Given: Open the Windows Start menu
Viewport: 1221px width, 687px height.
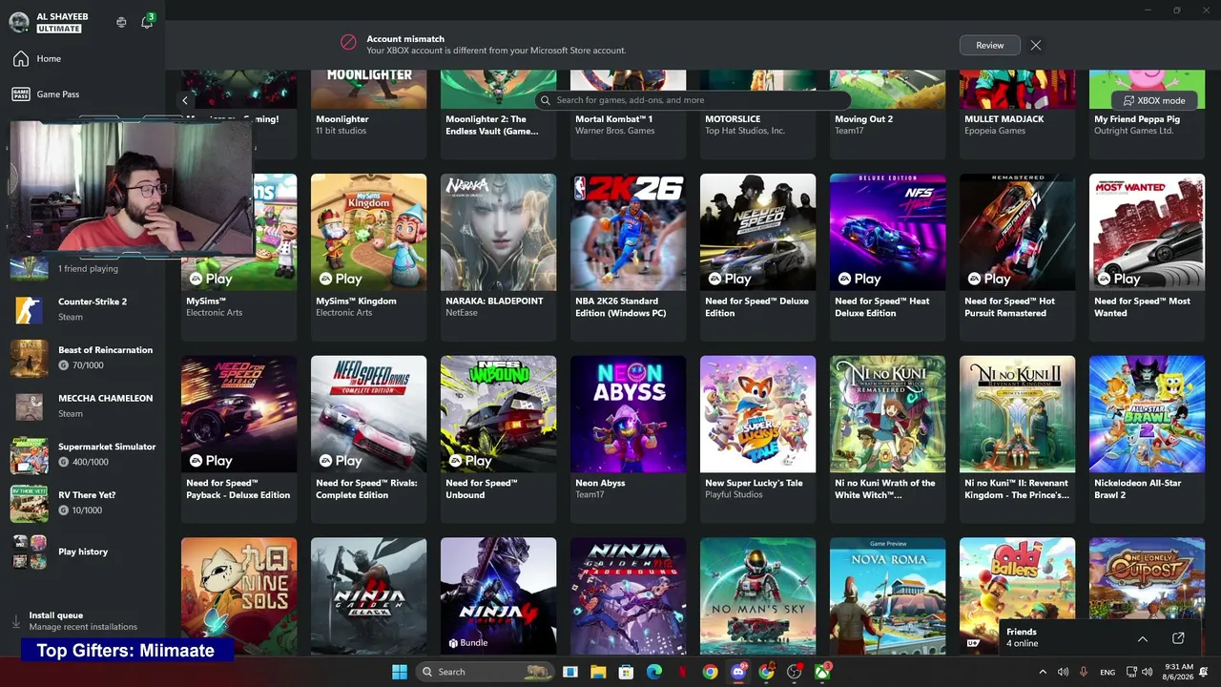Looking at the screenshot, I should click(x=400, y=672).
